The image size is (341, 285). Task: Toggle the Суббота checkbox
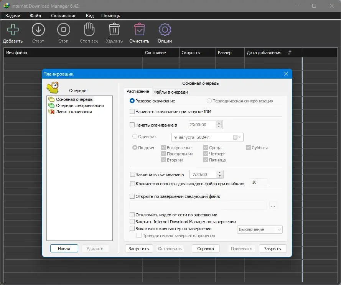click(x=248, y=148)
